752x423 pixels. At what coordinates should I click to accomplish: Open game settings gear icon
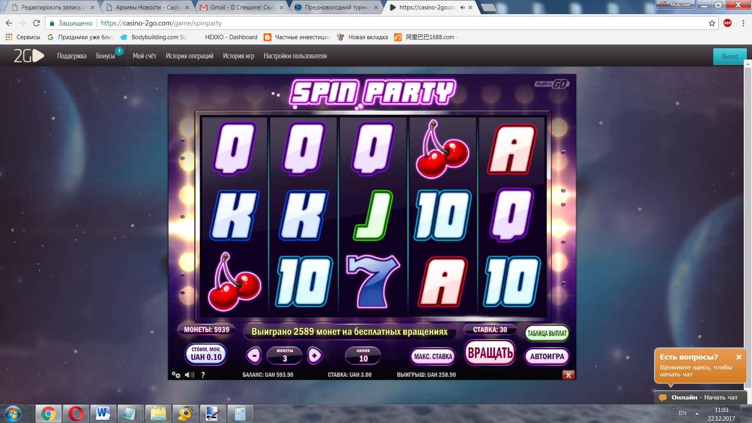coord(176,375)
